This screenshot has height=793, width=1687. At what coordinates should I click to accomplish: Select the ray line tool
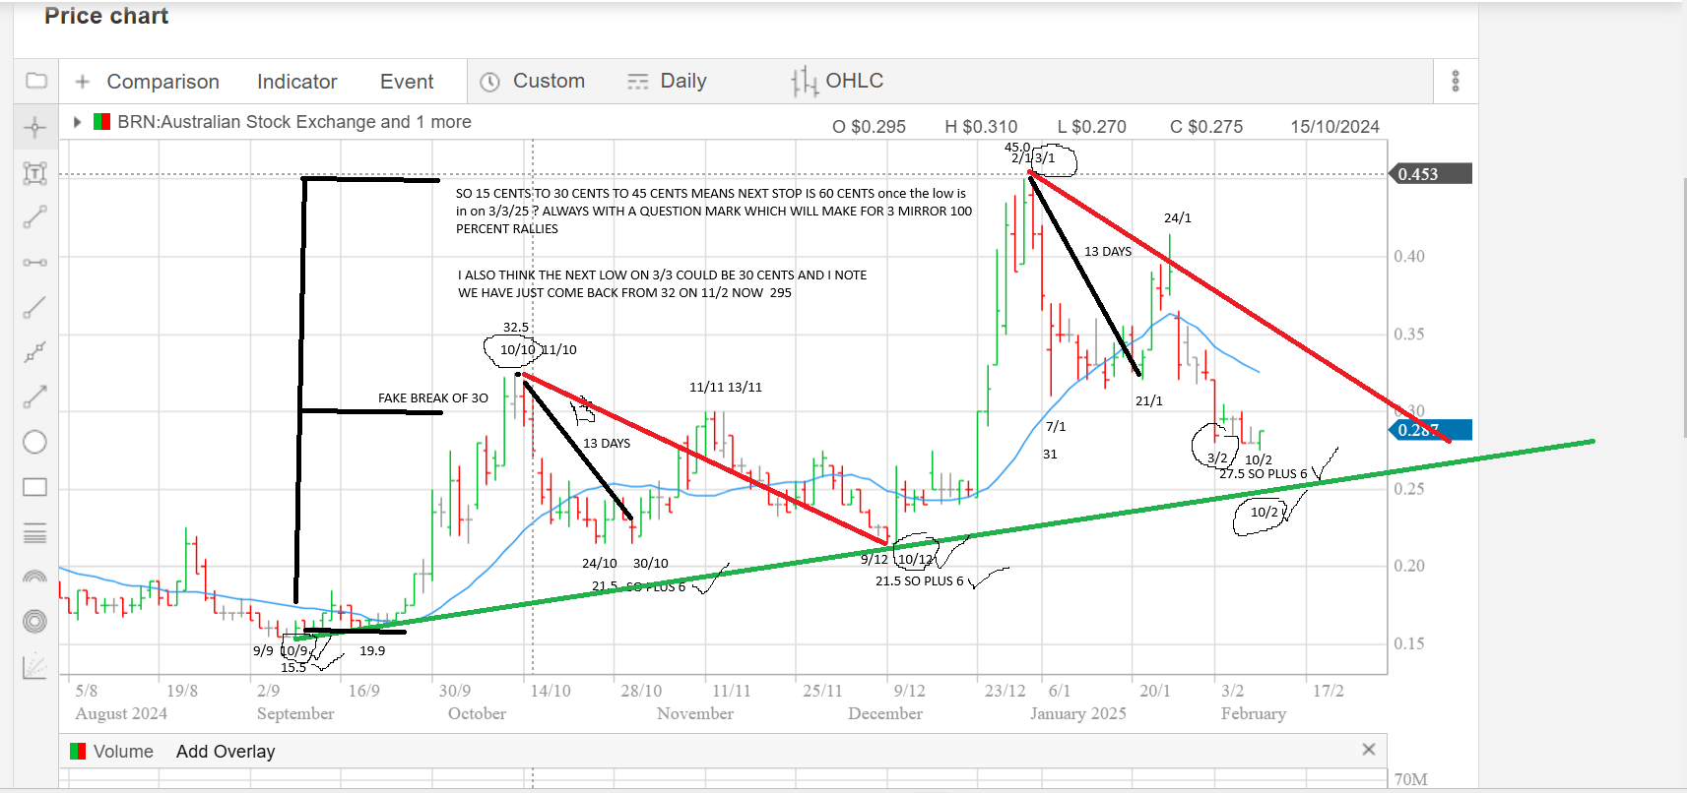click(x=34, y=308)
